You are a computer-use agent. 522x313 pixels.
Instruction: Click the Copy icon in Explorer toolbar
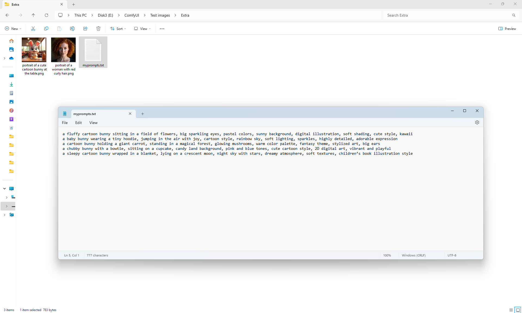pos(46,29)
